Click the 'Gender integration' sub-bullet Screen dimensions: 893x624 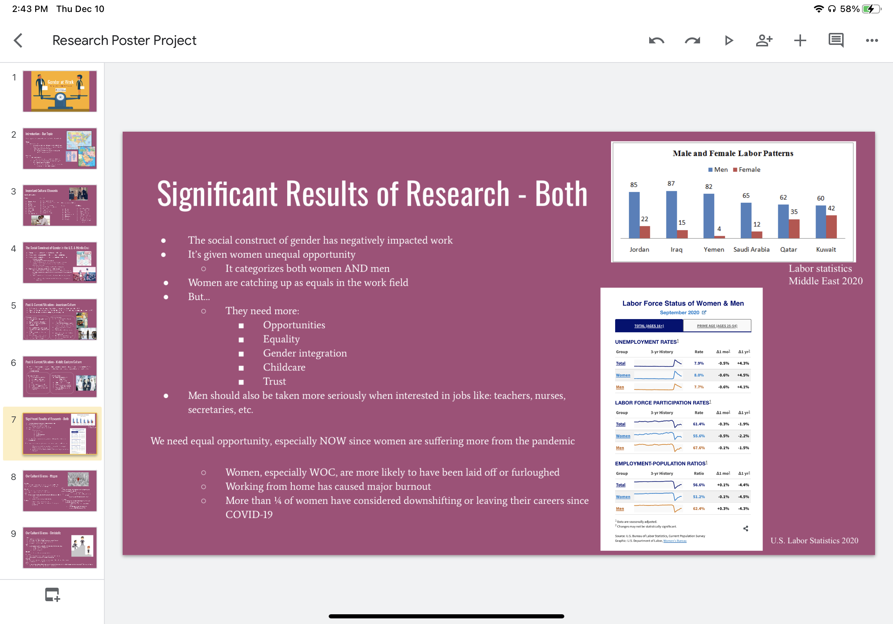305,353
